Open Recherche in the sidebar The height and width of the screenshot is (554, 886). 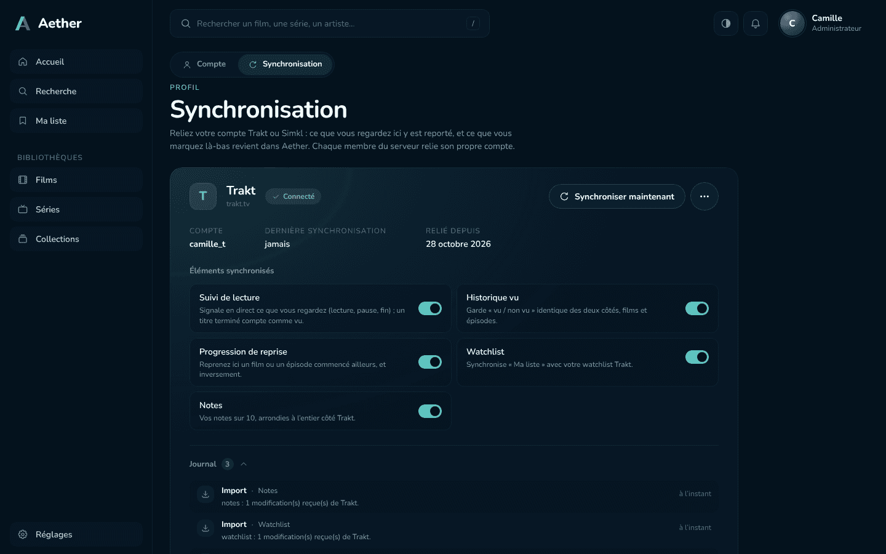pyautogui.click(x=76, y=91)
